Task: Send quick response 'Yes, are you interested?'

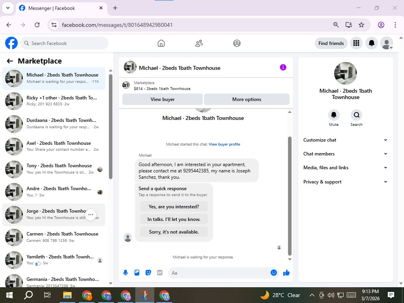Action: tap(174, 207)
